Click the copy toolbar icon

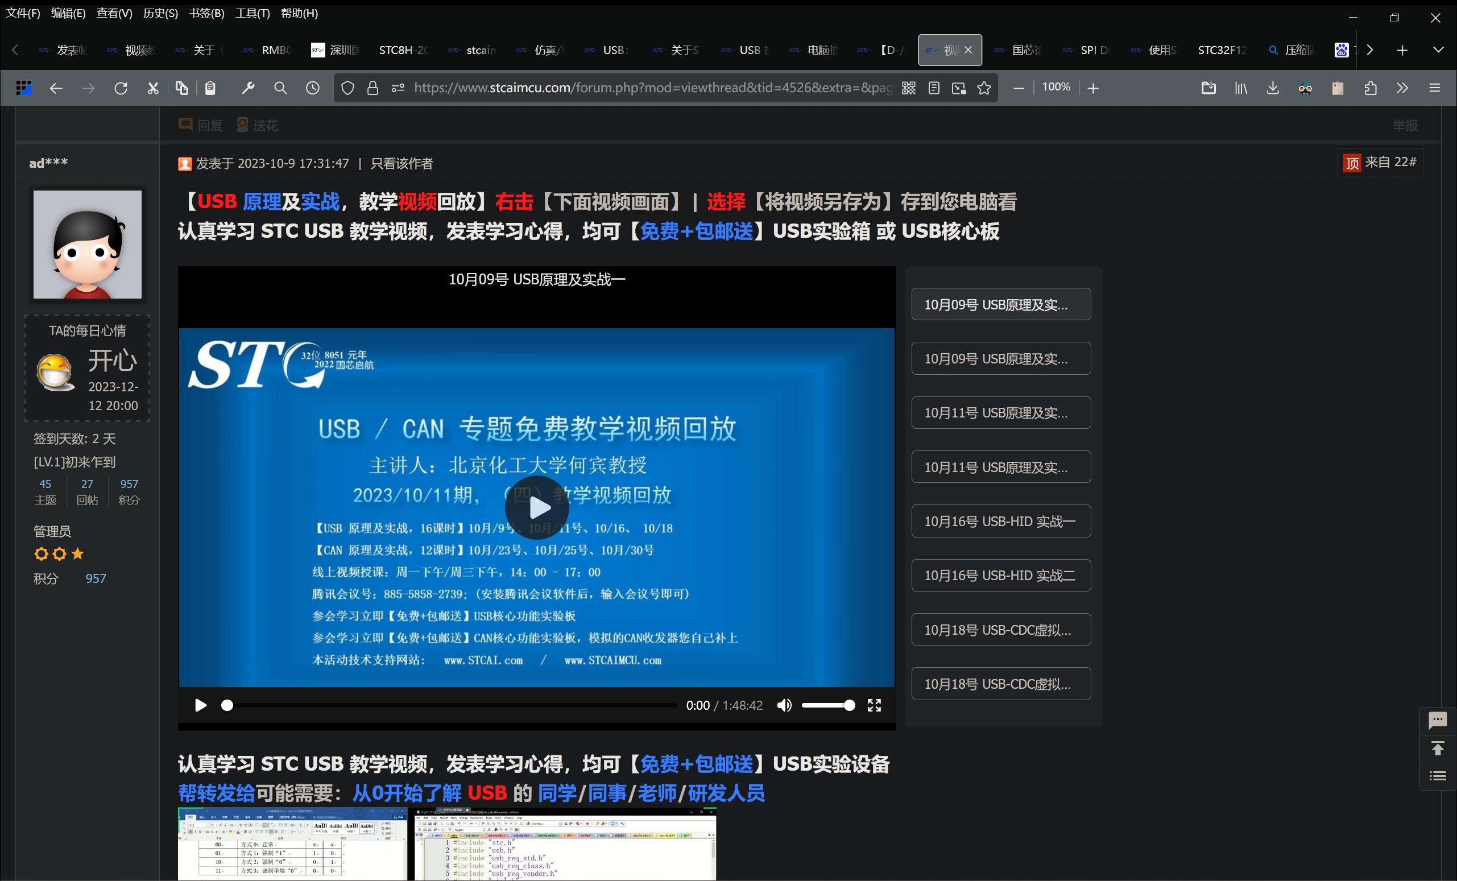[182, 88]
